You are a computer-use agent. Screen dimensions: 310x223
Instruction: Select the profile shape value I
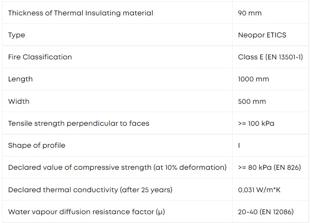239,146
